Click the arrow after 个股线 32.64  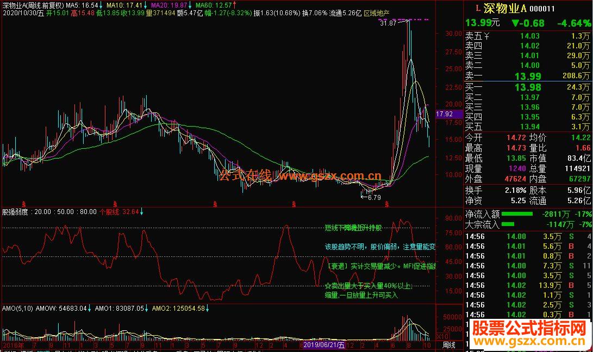pos(142,212)
